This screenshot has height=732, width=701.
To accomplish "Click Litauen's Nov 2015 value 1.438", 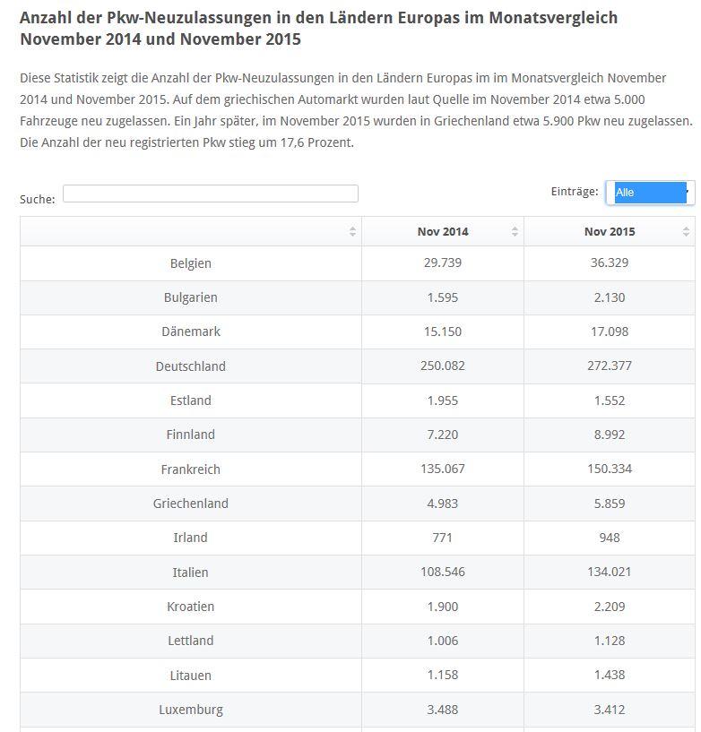I will click(610, 676).
